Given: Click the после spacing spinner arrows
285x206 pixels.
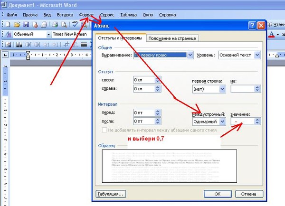Looking at the screenshot, I should 158,121.
